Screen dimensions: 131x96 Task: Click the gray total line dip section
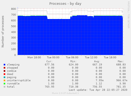point(59,14)
